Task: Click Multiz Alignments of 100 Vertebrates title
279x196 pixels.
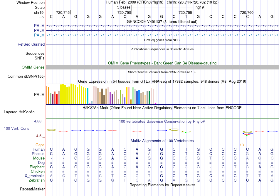Action: (162, 141)
